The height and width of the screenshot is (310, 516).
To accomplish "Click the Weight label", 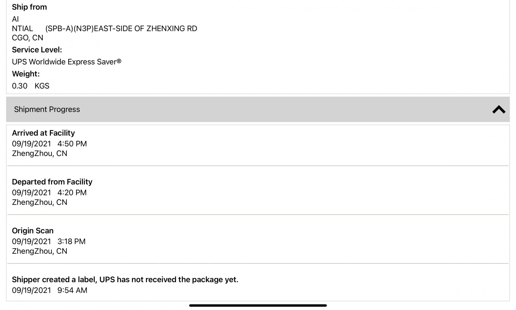I will pos(26,74).
